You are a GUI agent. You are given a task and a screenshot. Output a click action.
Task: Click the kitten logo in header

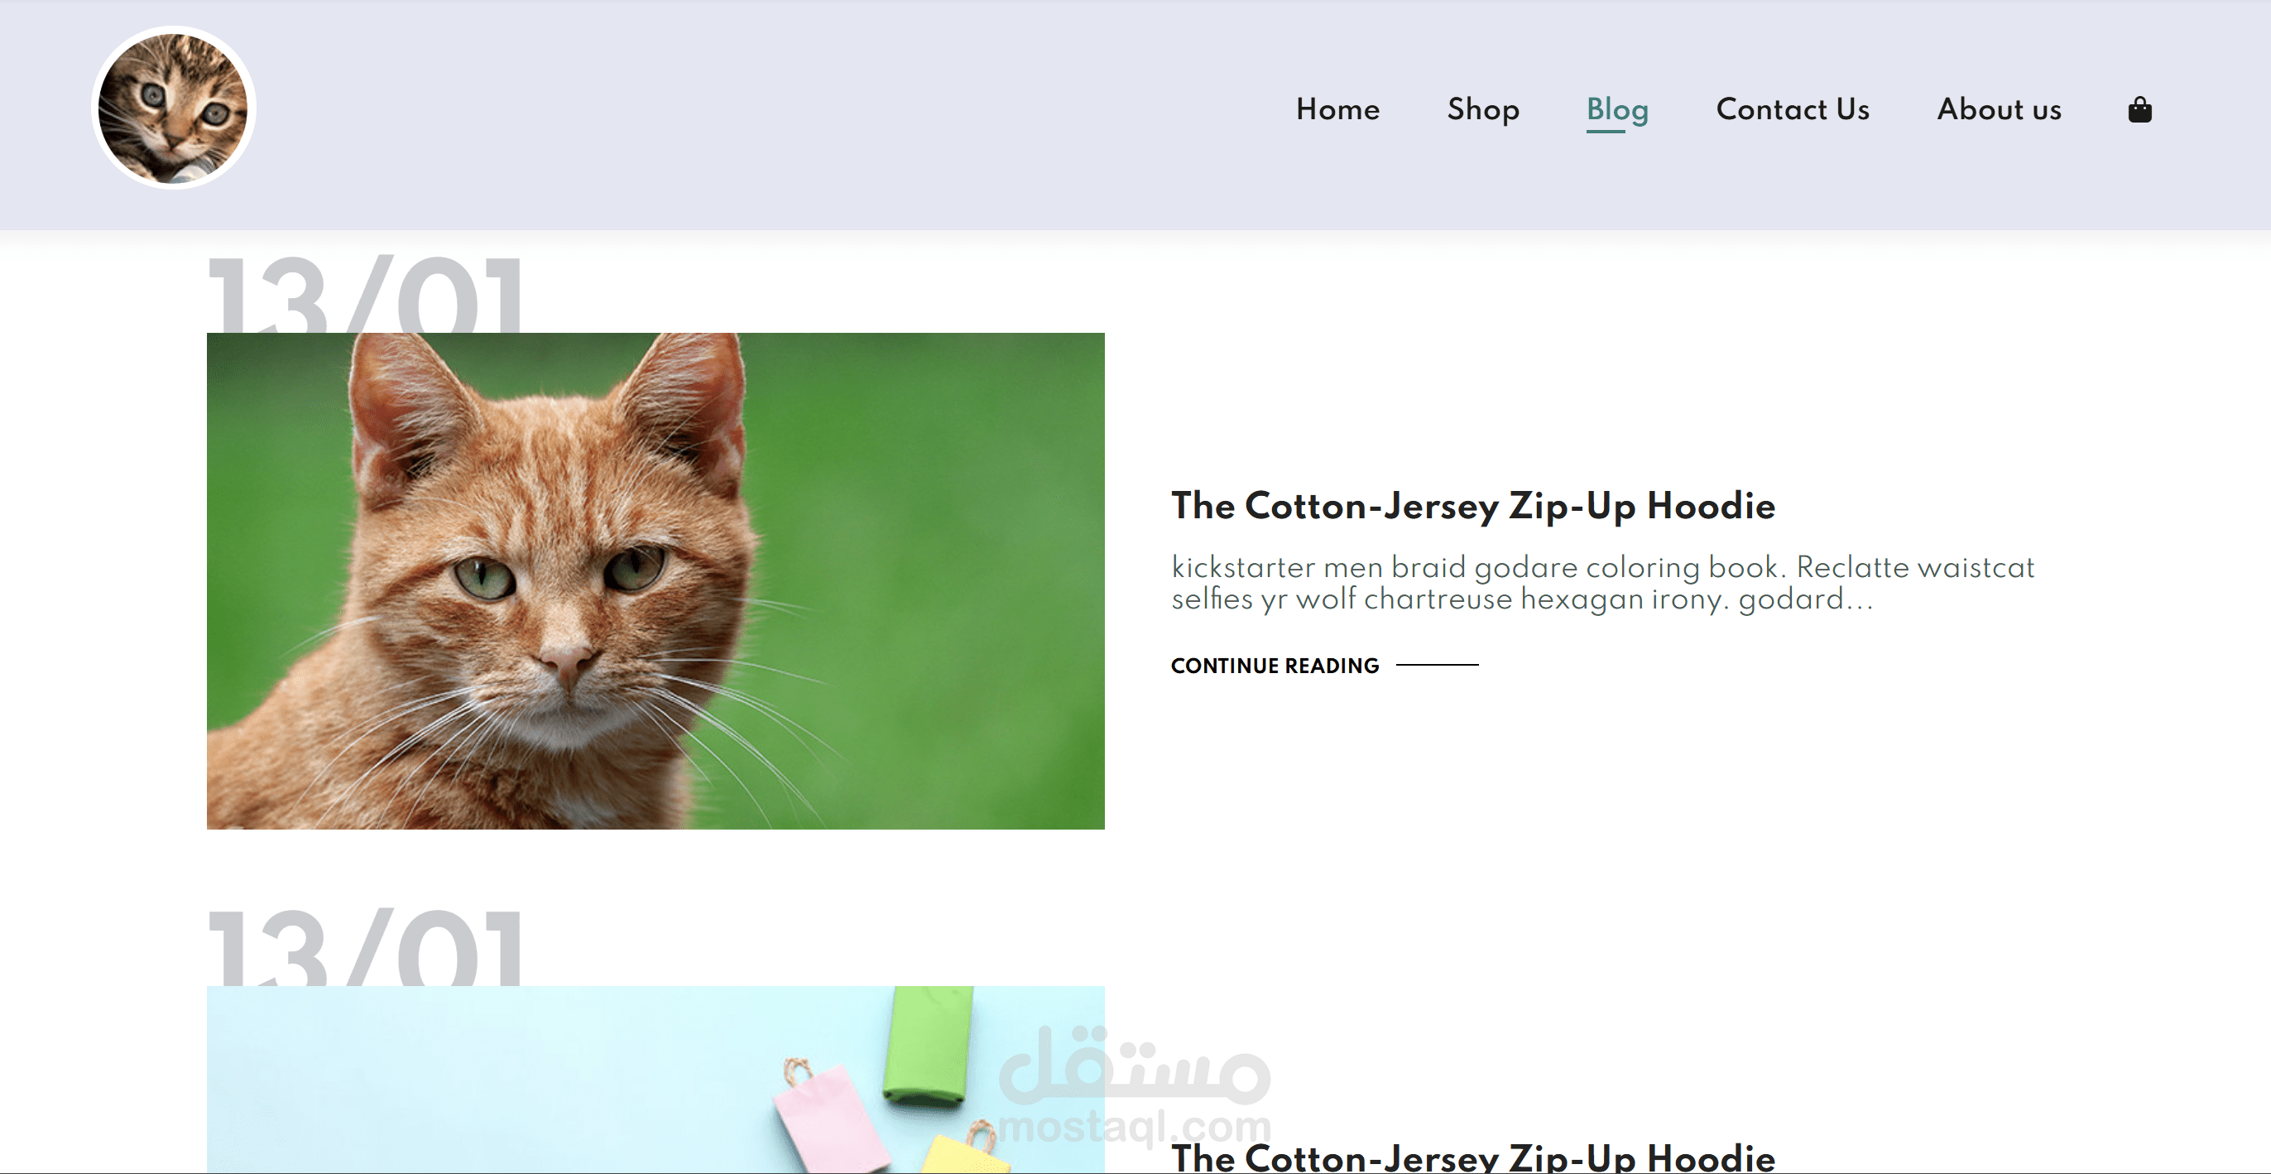click(x=174, y=108)
